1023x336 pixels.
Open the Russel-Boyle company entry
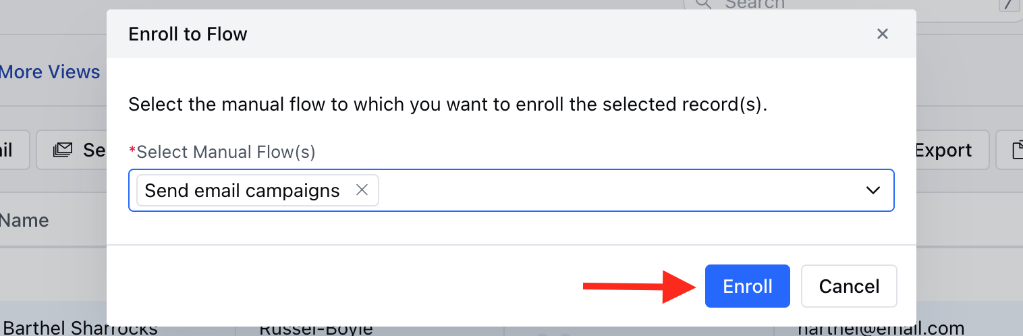tap(316, 329)
